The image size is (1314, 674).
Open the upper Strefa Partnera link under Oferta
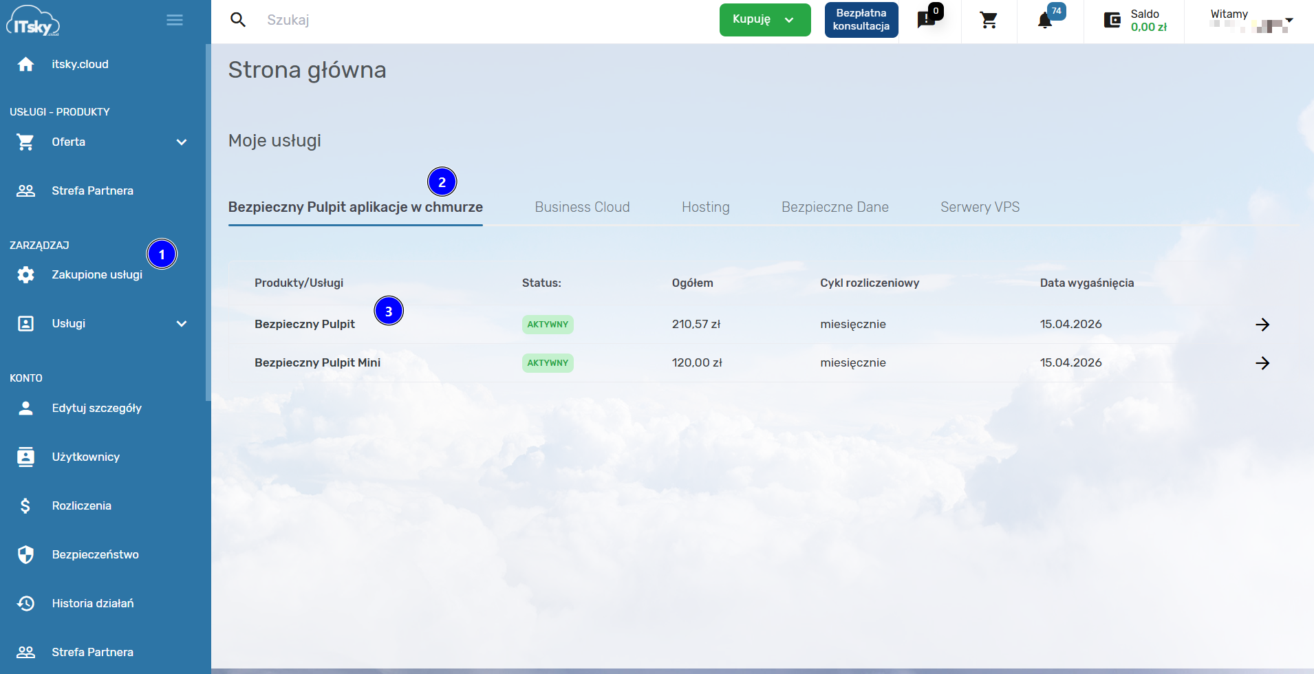click(92, 191)
